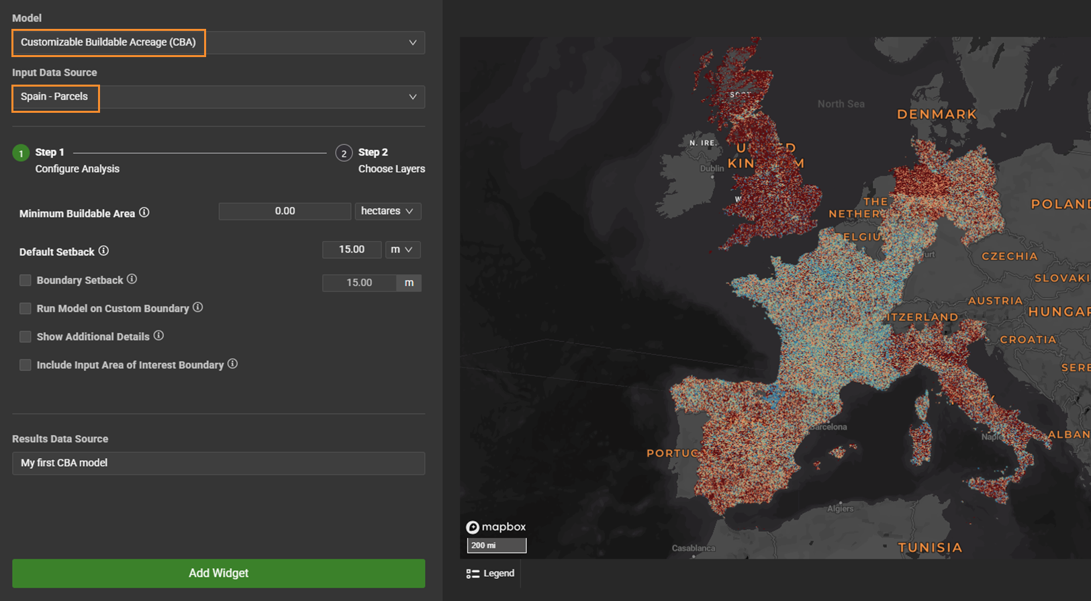Click the Results Data Source name field

pyautogui.click(x=218, y=463)
